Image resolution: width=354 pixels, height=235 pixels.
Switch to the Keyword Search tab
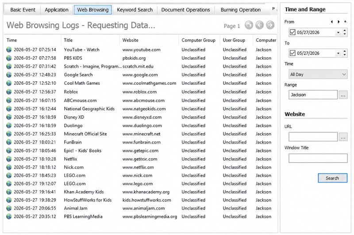135,10
